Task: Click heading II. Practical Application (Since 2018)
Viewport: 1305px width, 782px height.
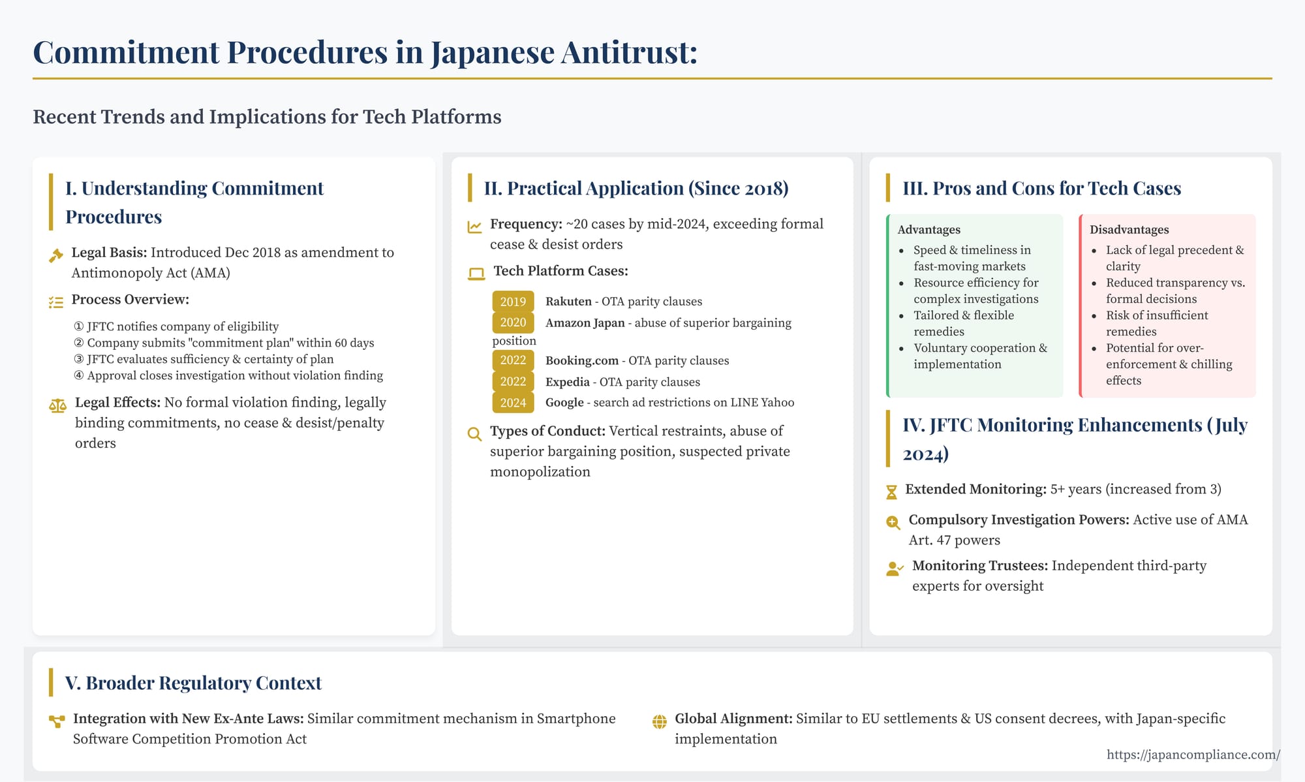Action: click(636, 188)
